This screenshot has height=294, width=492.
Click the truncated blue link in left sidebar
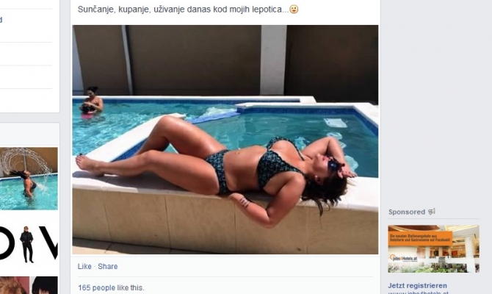pyautogui.click(x=1, y=20)
